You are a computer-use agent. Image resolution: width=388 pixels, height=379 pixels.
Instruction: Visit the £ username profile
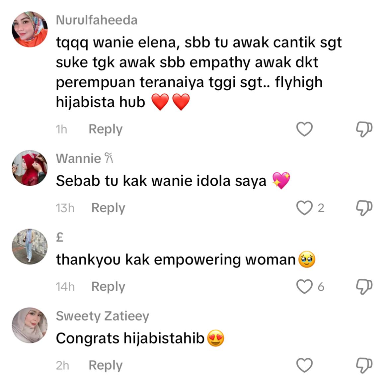(x=60, y=237)
